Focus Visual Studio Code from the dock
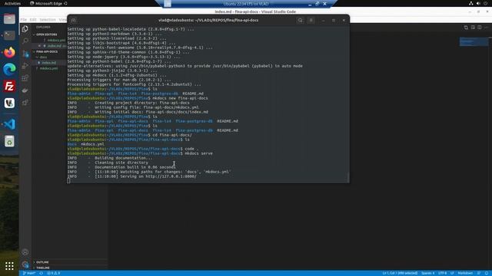The image size is (492, 276). click(x=9, y=124)
